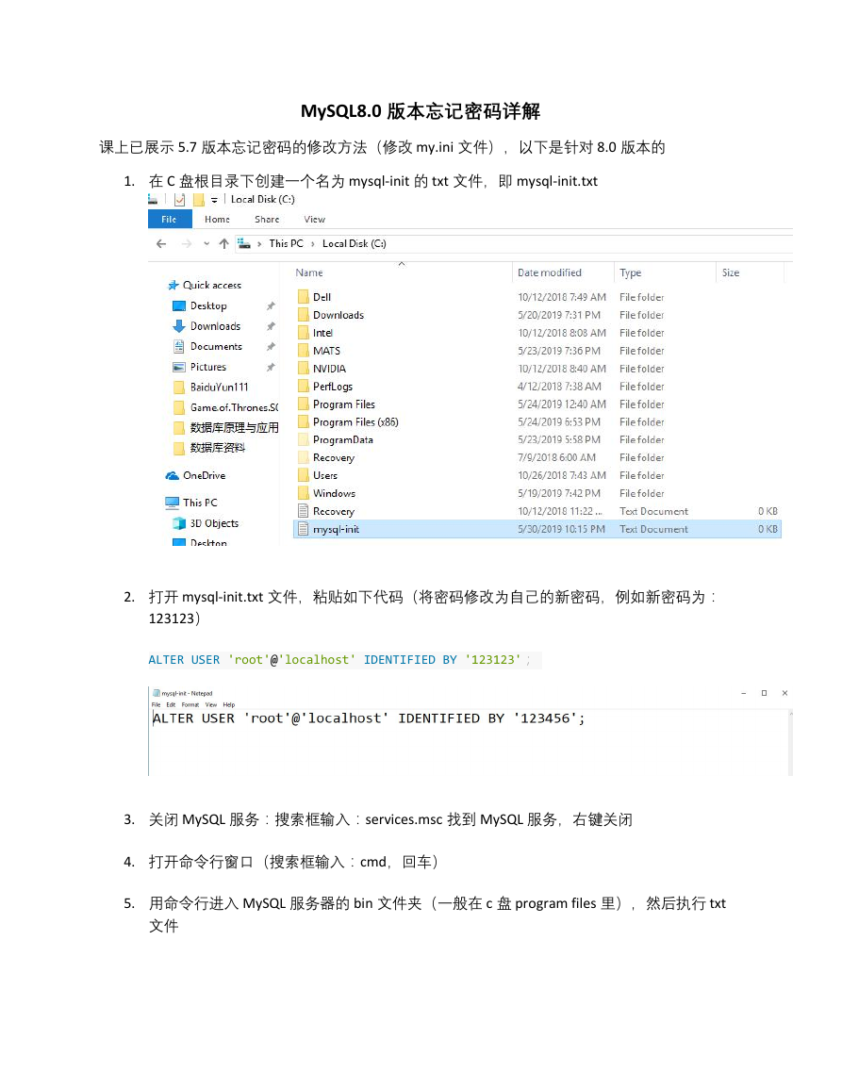Select the Users folder icon
The height and width of the screenshot is (1089, 842).
click(x=303, y=475)
